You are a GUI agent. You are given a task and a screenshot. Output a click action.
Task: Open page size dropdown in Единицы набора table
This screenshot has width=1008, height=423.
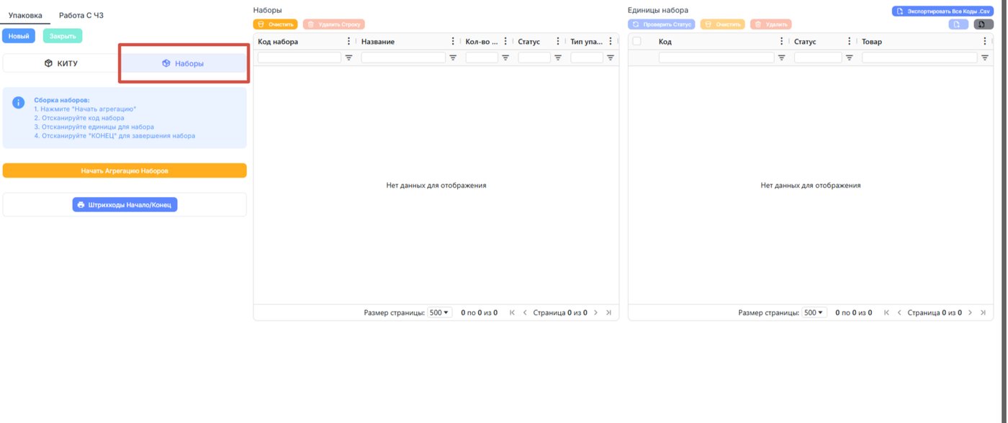[814, 313]
